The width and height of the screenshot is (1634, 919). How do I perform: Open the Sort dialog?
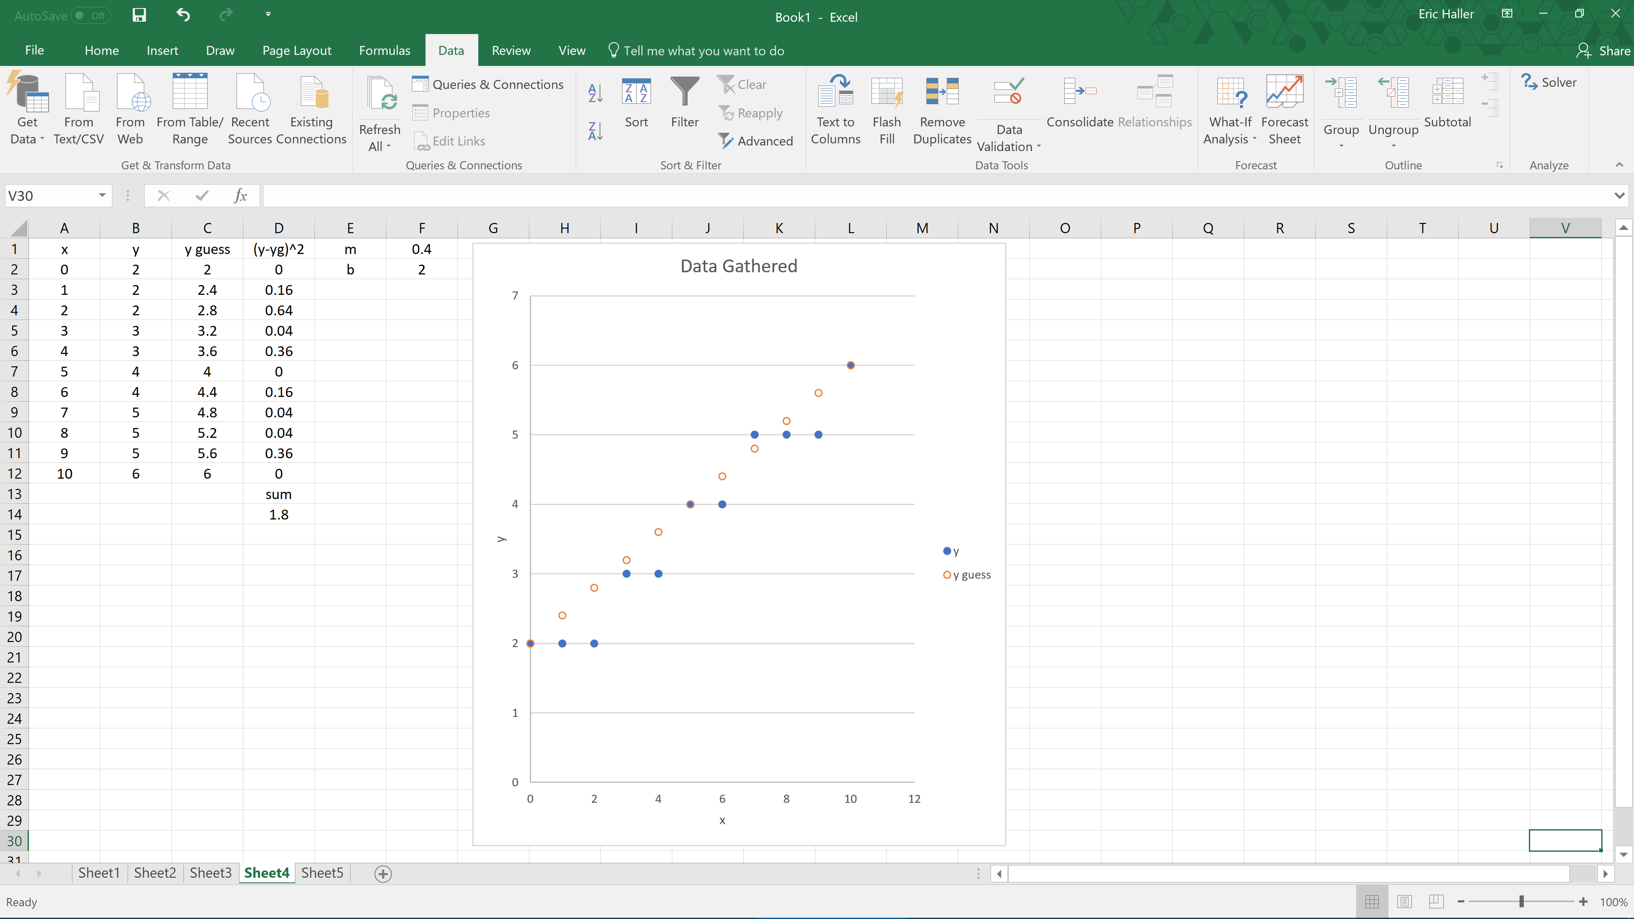pyautogui.click(x=636, y=102)
